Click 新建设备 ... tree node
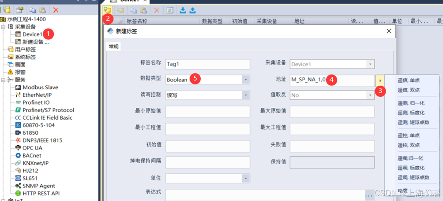Screen dimensions: 443x201 (x=36, y=42)
